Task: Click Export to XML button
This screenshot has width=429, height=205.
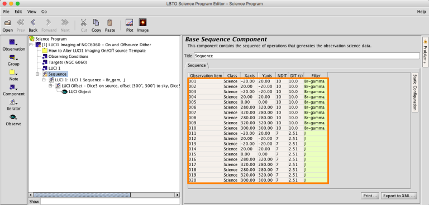Action: 399,196
